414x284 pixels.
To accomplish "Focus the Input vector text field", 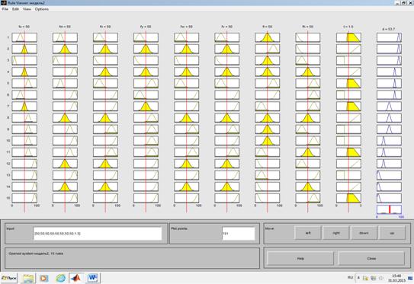I will tap(98, 234).
